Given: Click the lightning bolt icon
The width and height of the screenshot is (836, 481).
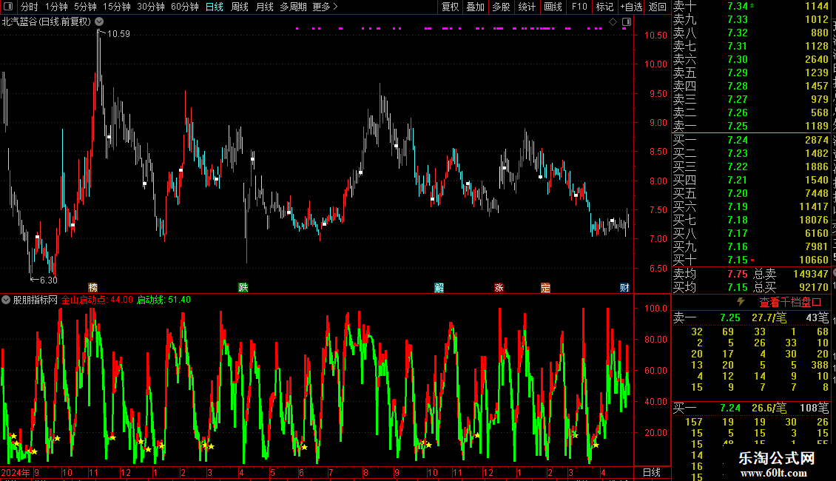Looking at the screenshot, I should click(741, 302).
